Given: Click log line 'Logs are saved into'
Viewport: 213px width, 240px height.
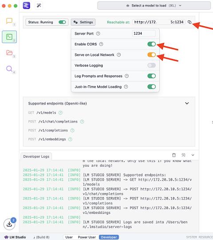Looking at the screenshot, I should (135, 224).
